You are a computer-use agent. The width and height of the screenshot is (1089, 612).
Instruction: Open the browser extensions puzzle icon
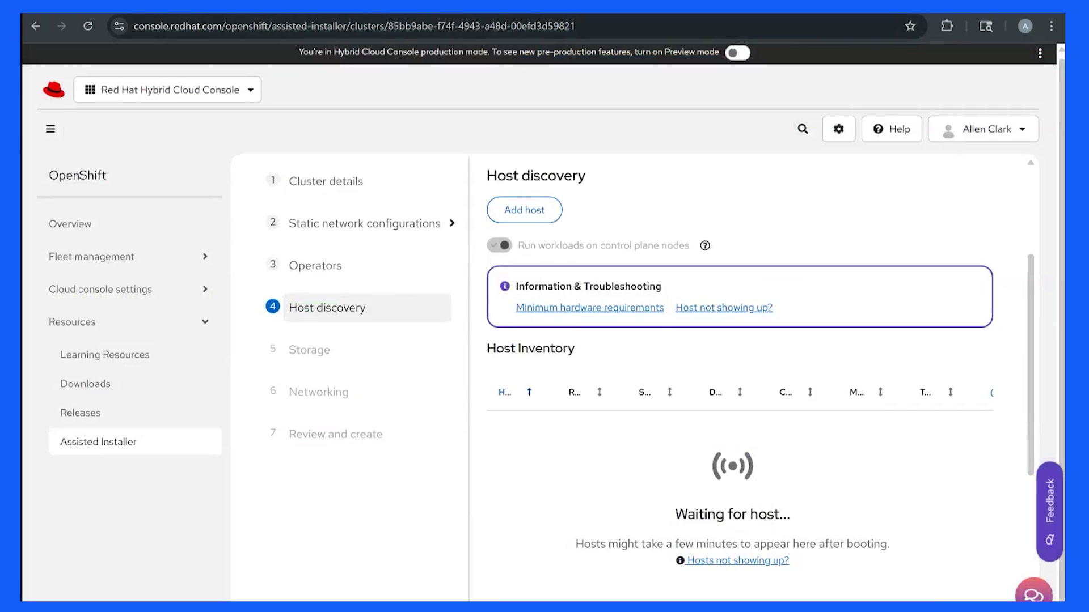pos(947,26)
